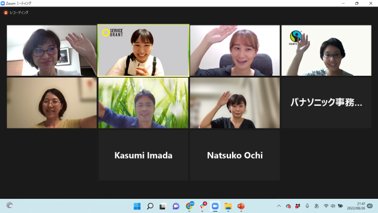
Task: Select the Natsuko Ochi participant tile
Action: [235, 155]
